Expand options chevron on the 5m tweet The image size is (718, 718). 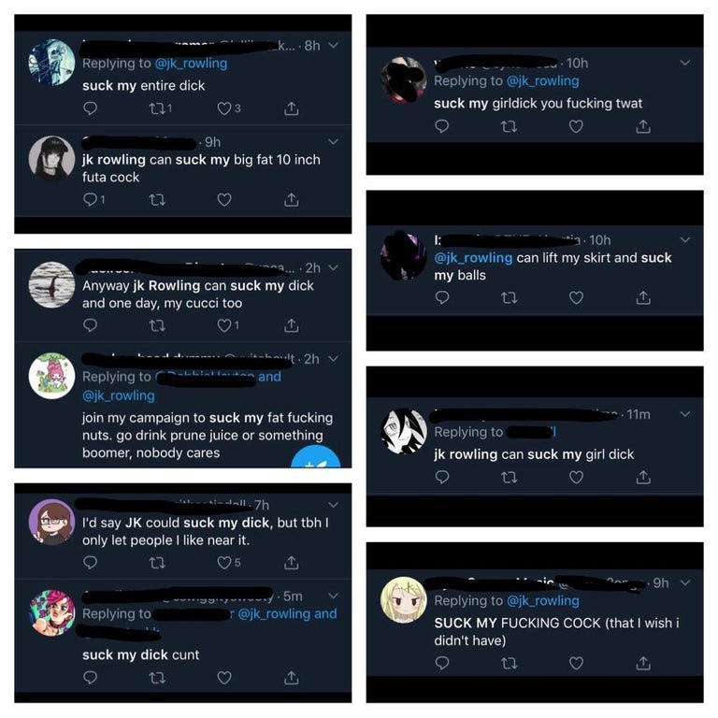coord(334,596)
